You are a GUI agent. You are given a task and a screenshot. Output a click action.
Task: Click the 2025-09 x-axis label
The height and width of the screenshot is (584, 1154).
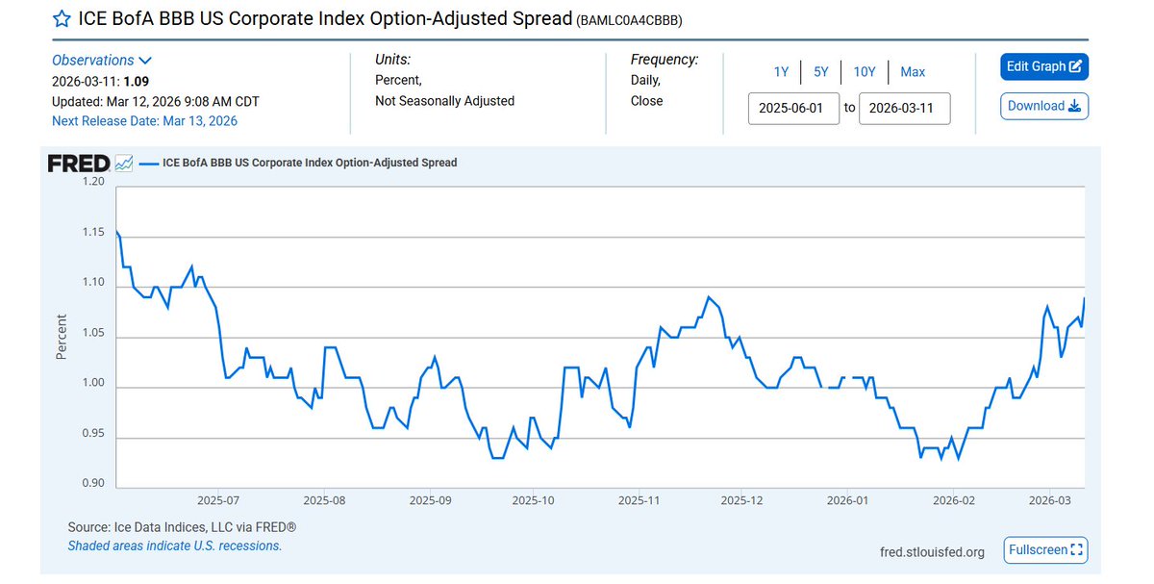430,500
